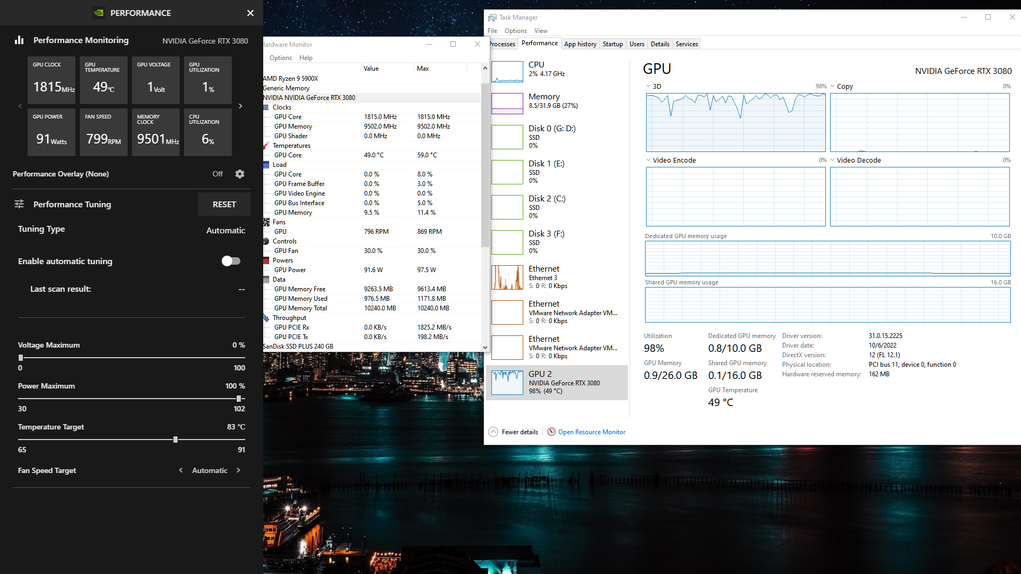Click the Task Manager title icon

[492, 18]
